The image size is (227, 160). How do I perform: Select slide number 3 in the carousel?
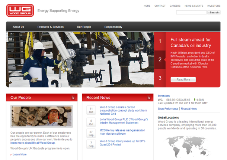[160, 78]
